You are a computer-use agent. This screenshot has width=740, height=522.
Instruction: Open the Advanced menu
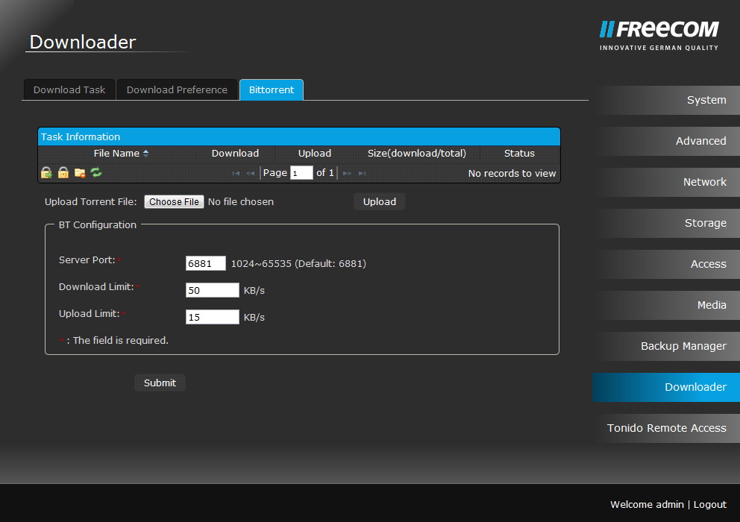(x=666, y=141)
